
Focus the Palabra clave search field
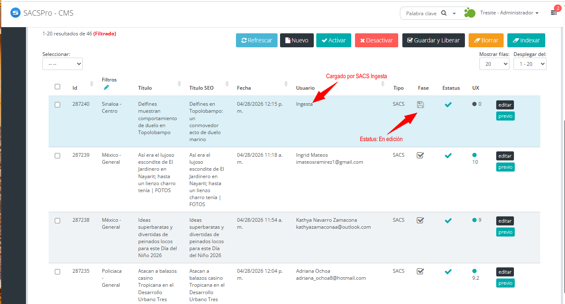pos(422,14)
